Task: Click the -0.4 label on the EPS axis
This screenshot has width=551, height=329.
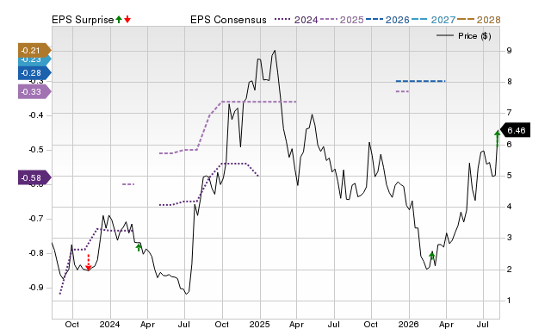Action: pyautogui.click(x=36, y=115)
